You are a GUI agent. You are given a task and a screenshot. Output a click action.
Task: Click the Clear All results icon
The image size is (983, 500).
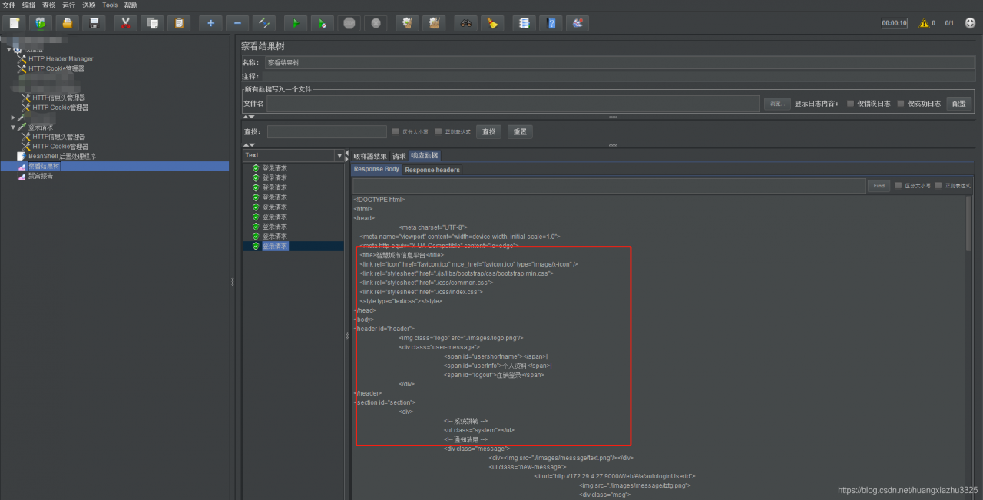[x=434, y=22]
